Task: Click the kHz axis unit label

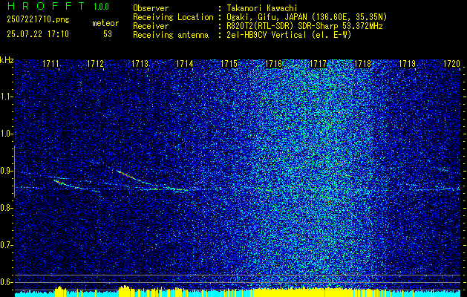Action: pos(7,60)
